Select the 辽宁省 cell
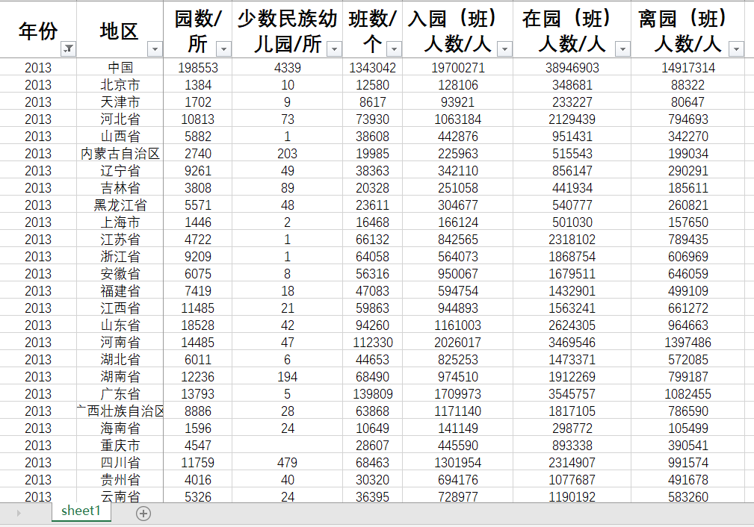 pyautogui.click(x=120, y=171)
